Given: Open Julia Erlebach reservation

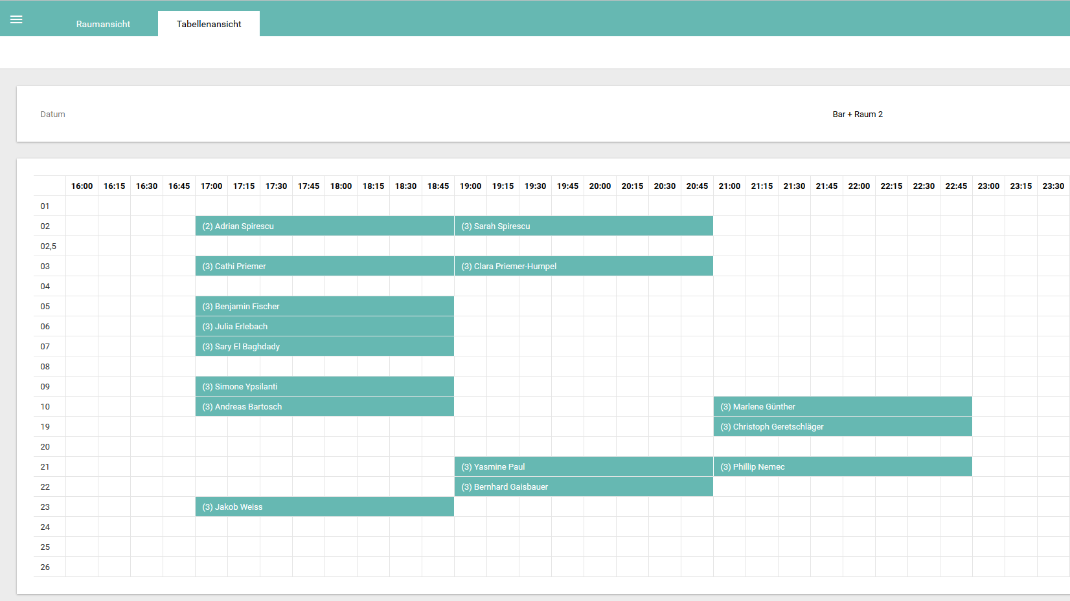Looking at the screenshot, I should pos(324,327).
